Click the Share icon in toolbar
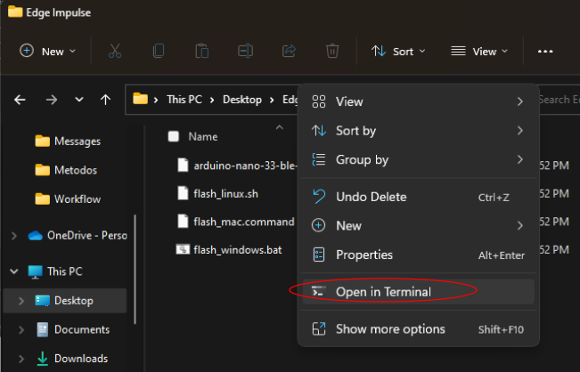The image size is (580, 372). pyautogui.click(x=289, y=51)
